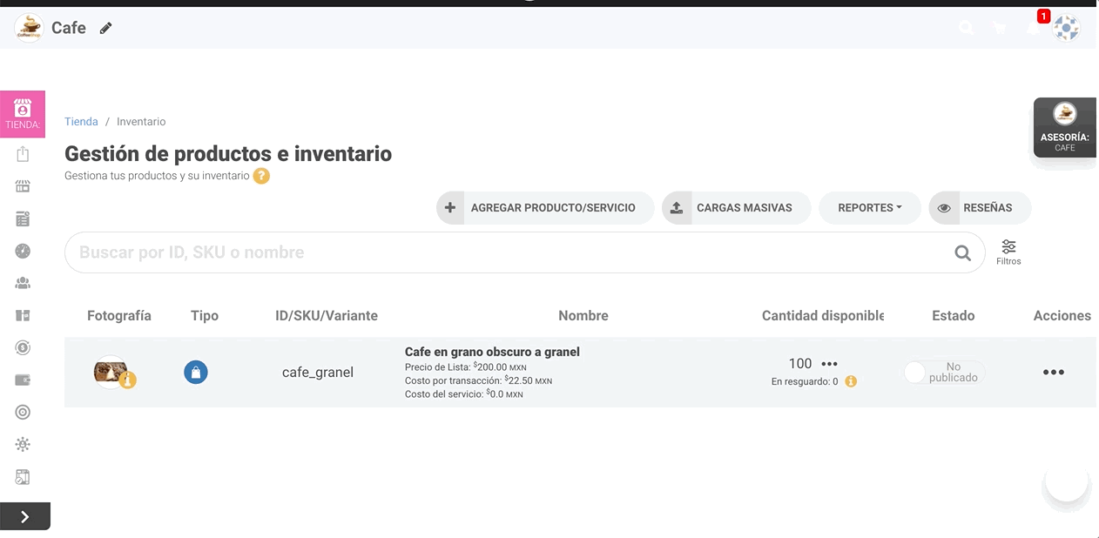Viewport: 1099px width, 538px height.
Task: Click the Cargas Masivas button
Action: 736,208
